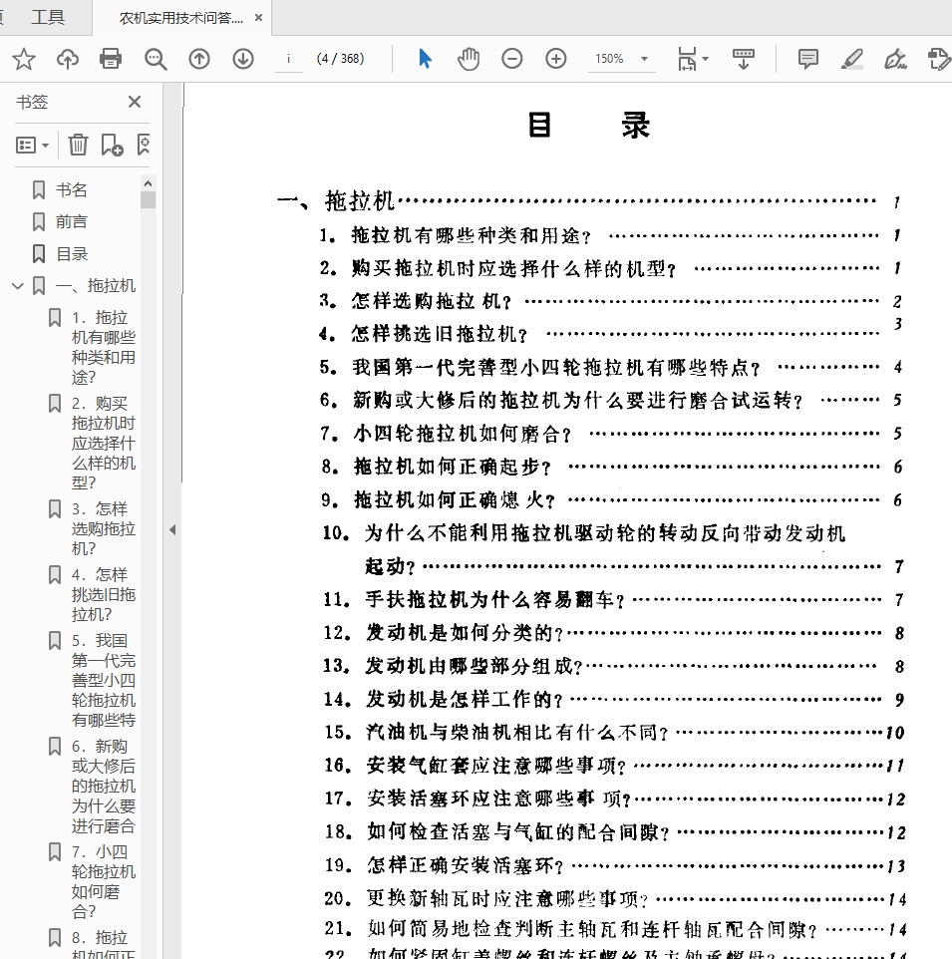952x959 pixels.
Task: Click the cloud upload icon
Action: click(68, 59)
